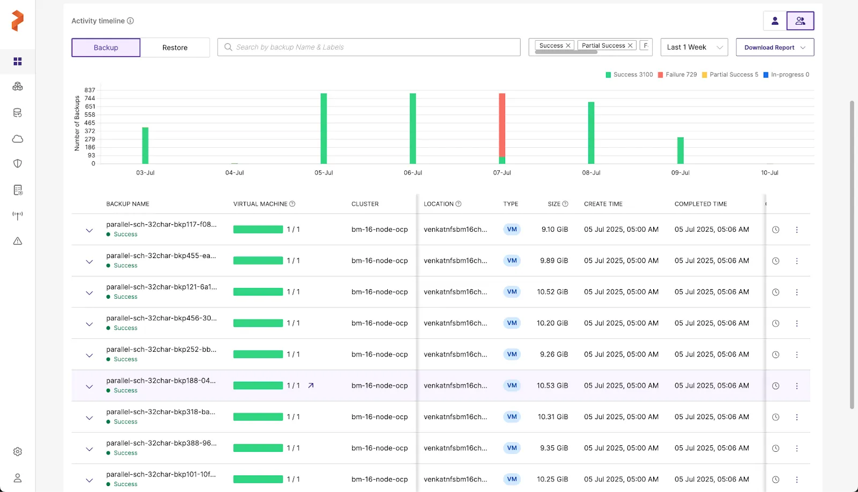Switch to multi-user view toggle
The image size is (858, 492).
tap(800, 21)
